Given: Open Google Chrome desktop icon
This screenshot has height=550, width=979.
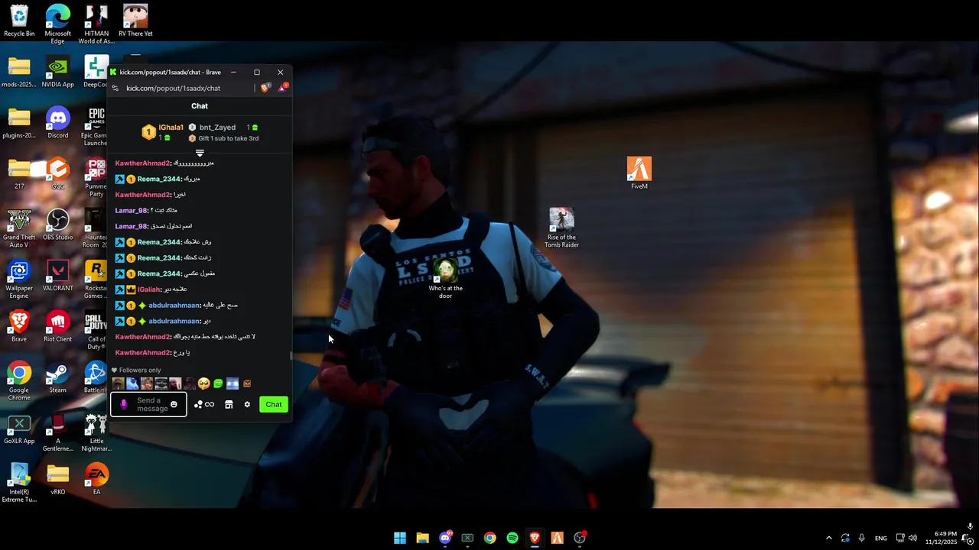Looking at the screenshot, I should click(19, 381).
